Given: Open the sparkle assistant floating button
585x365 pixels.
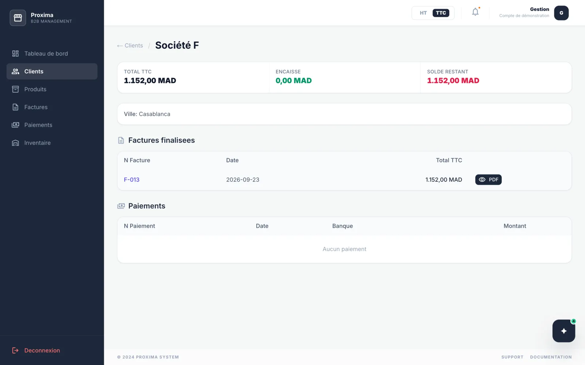Looking at the screenshot, I should tap(564, 331).
